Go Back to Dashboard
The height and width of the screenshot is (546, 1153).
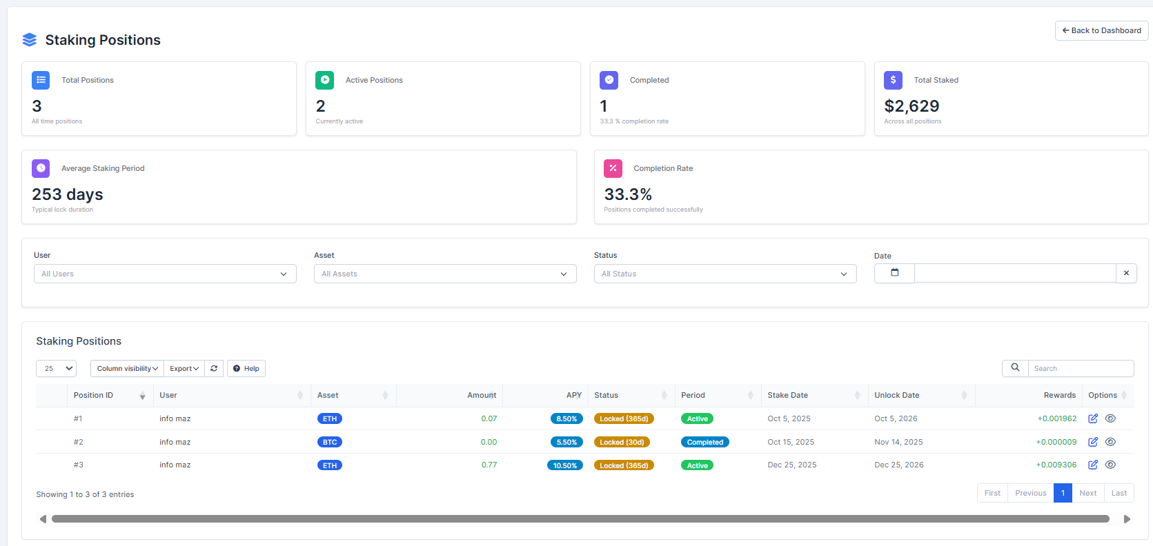point(1101,30)
